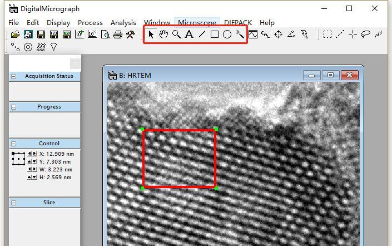
Task: Click the X position stepper arrows
Action: 32,154
